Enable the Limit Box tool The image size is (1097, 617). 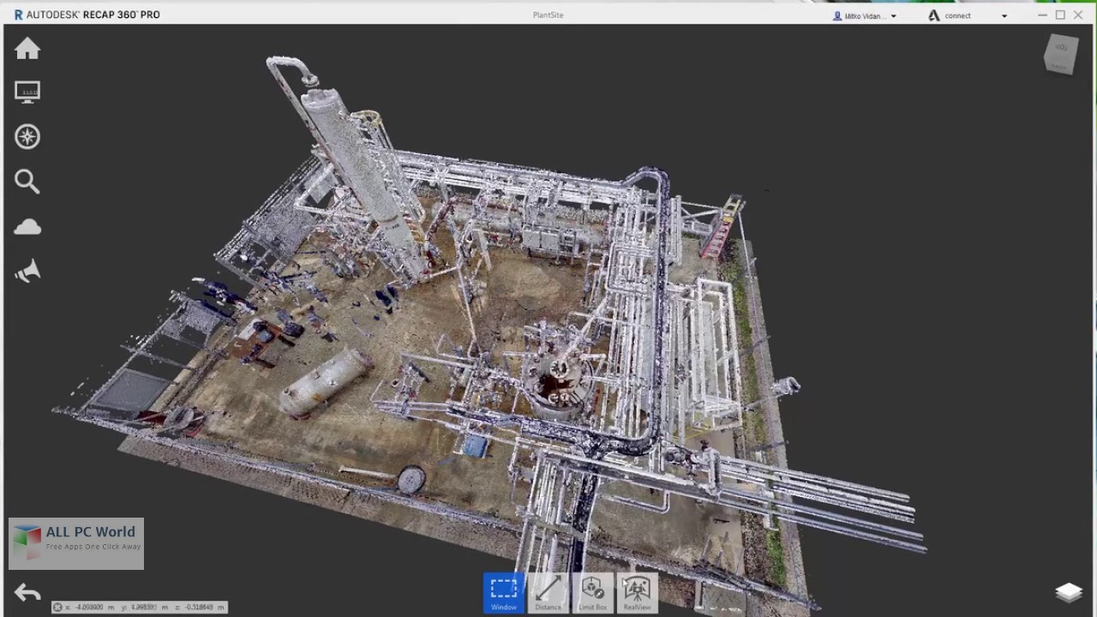592,593
